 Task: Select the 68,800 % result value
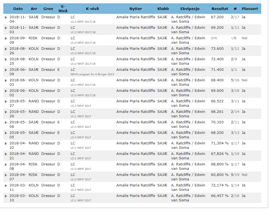(220, 164)
